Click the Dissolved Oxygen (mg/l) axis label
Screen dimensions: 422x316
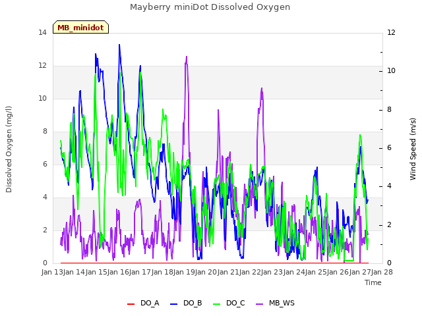pos(9,149)
